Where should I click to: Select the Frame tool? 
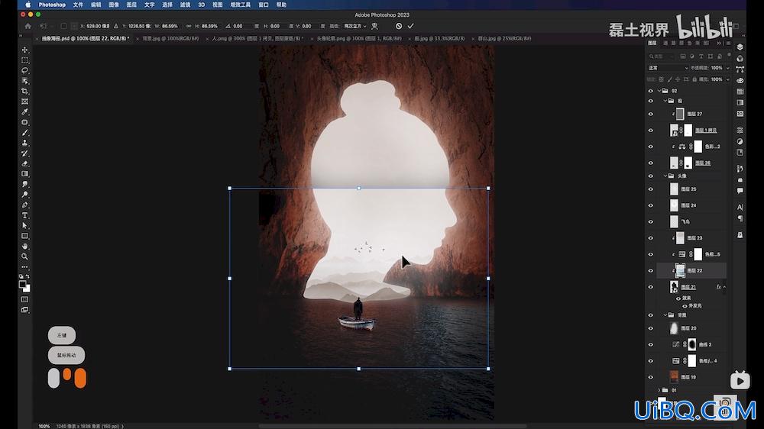pos(25,102)
